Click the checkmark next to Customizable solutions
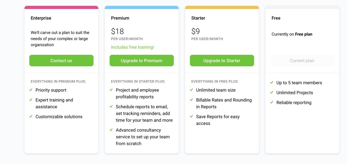 31,116
